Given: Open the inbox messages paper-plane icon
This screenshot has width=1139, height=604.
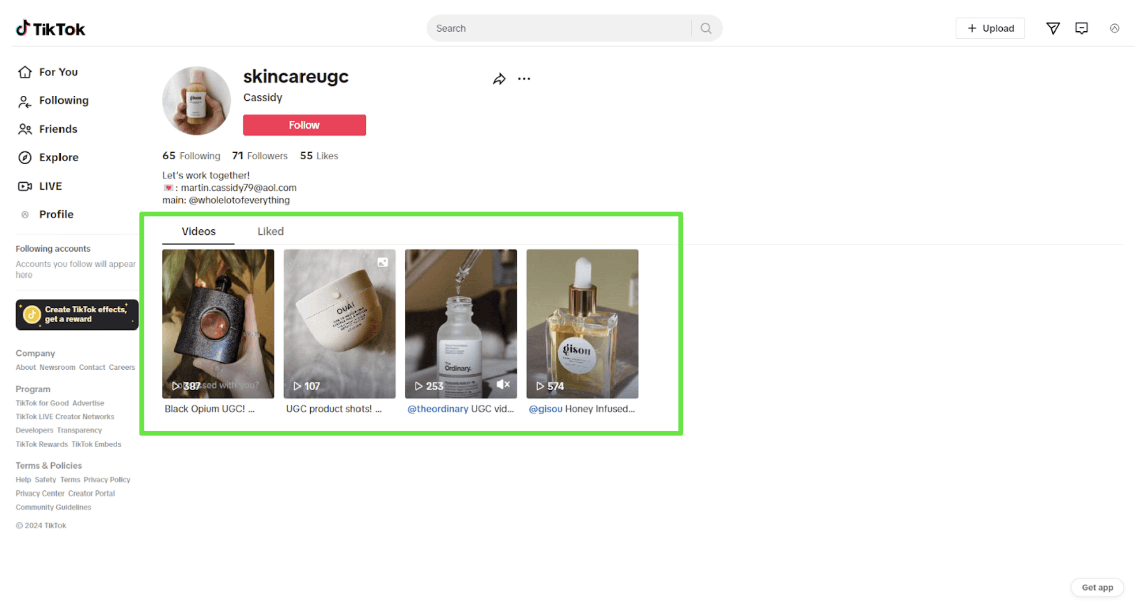Looking at the screenshot, I should [x=1053, y=28].
